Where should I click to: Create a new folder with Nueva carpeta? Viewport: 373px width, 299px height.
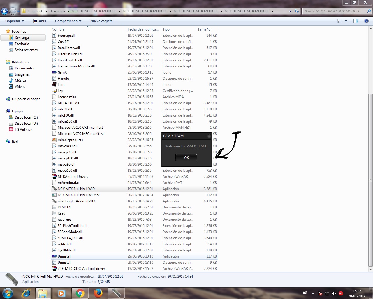[x=101, y=21]
